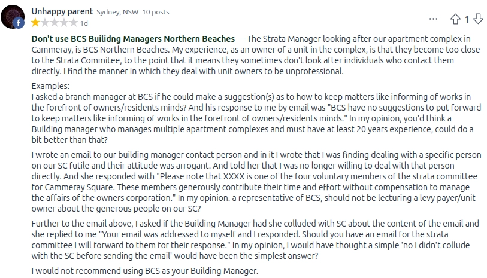The width and height of the screenshot is (487, 278).
Task: Open the three-dot more options menu
Action: click(433, 19)
